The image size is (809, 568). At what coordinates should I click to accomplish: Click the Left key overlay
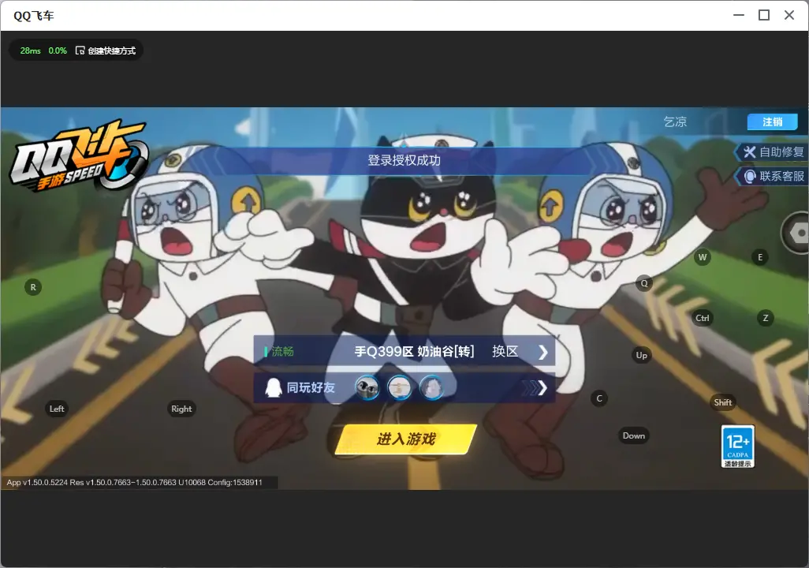(x=57, y=409)
